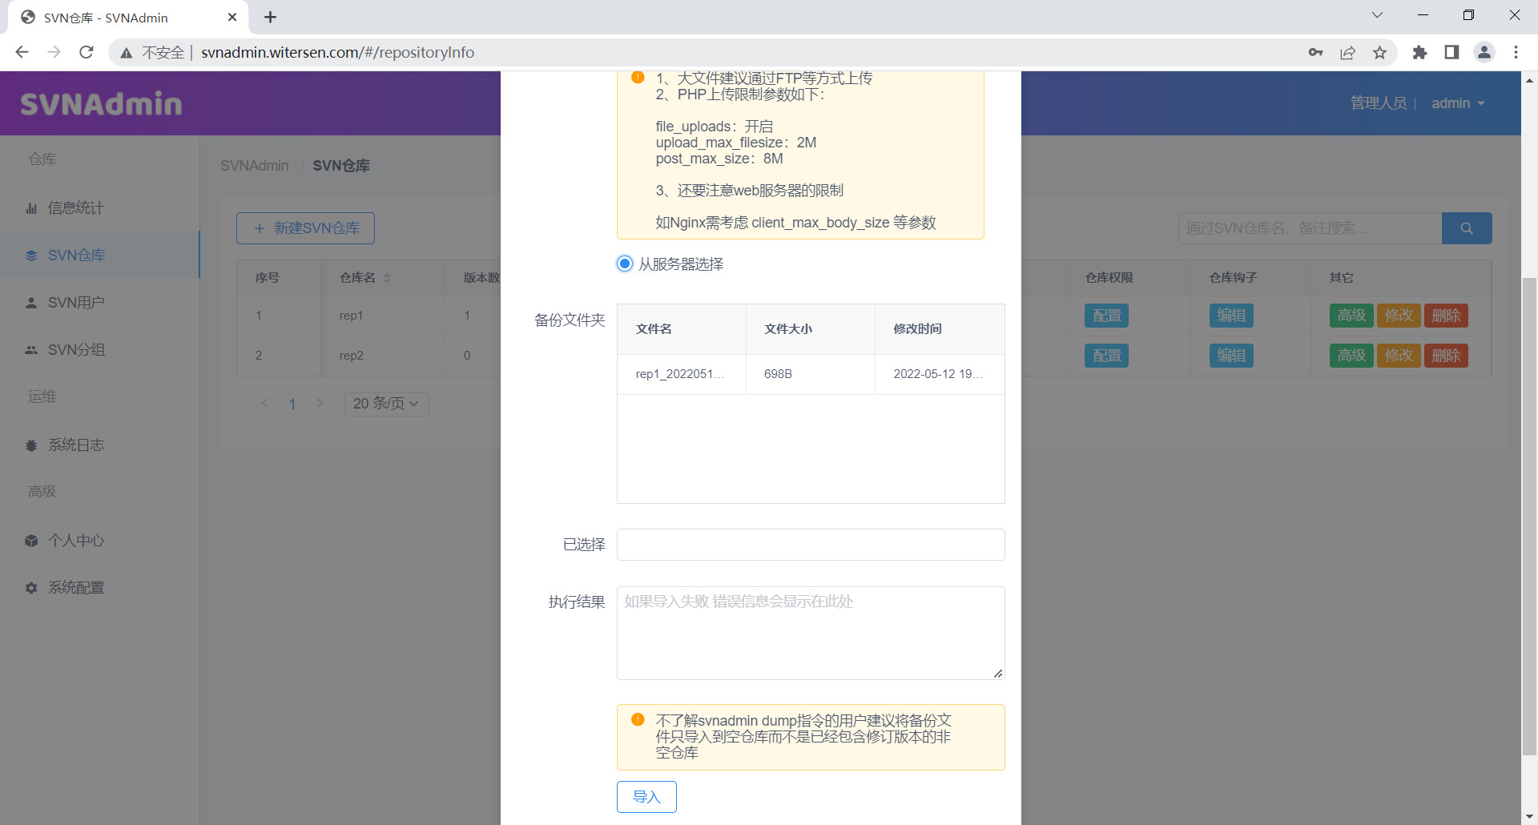Click 修改 button for rep2
This screenshot has height=825, width=1538.
(x=1399, y=356)
